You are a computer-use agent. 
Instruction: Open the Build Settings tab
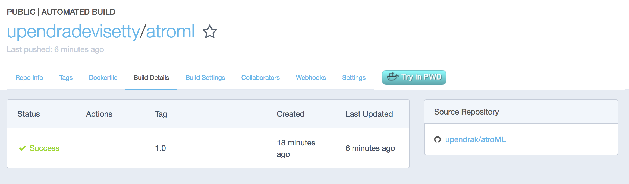click(x=205, y=78)
